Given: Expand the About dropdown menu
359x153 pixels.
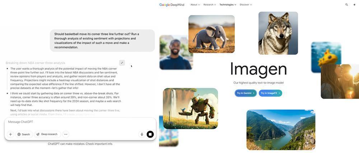Looking at the screenshot, I should (x=195, y=5).
